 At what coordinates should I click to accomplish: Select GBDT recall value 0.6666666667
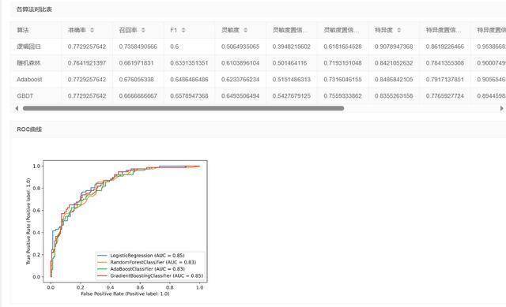(138, 96)
